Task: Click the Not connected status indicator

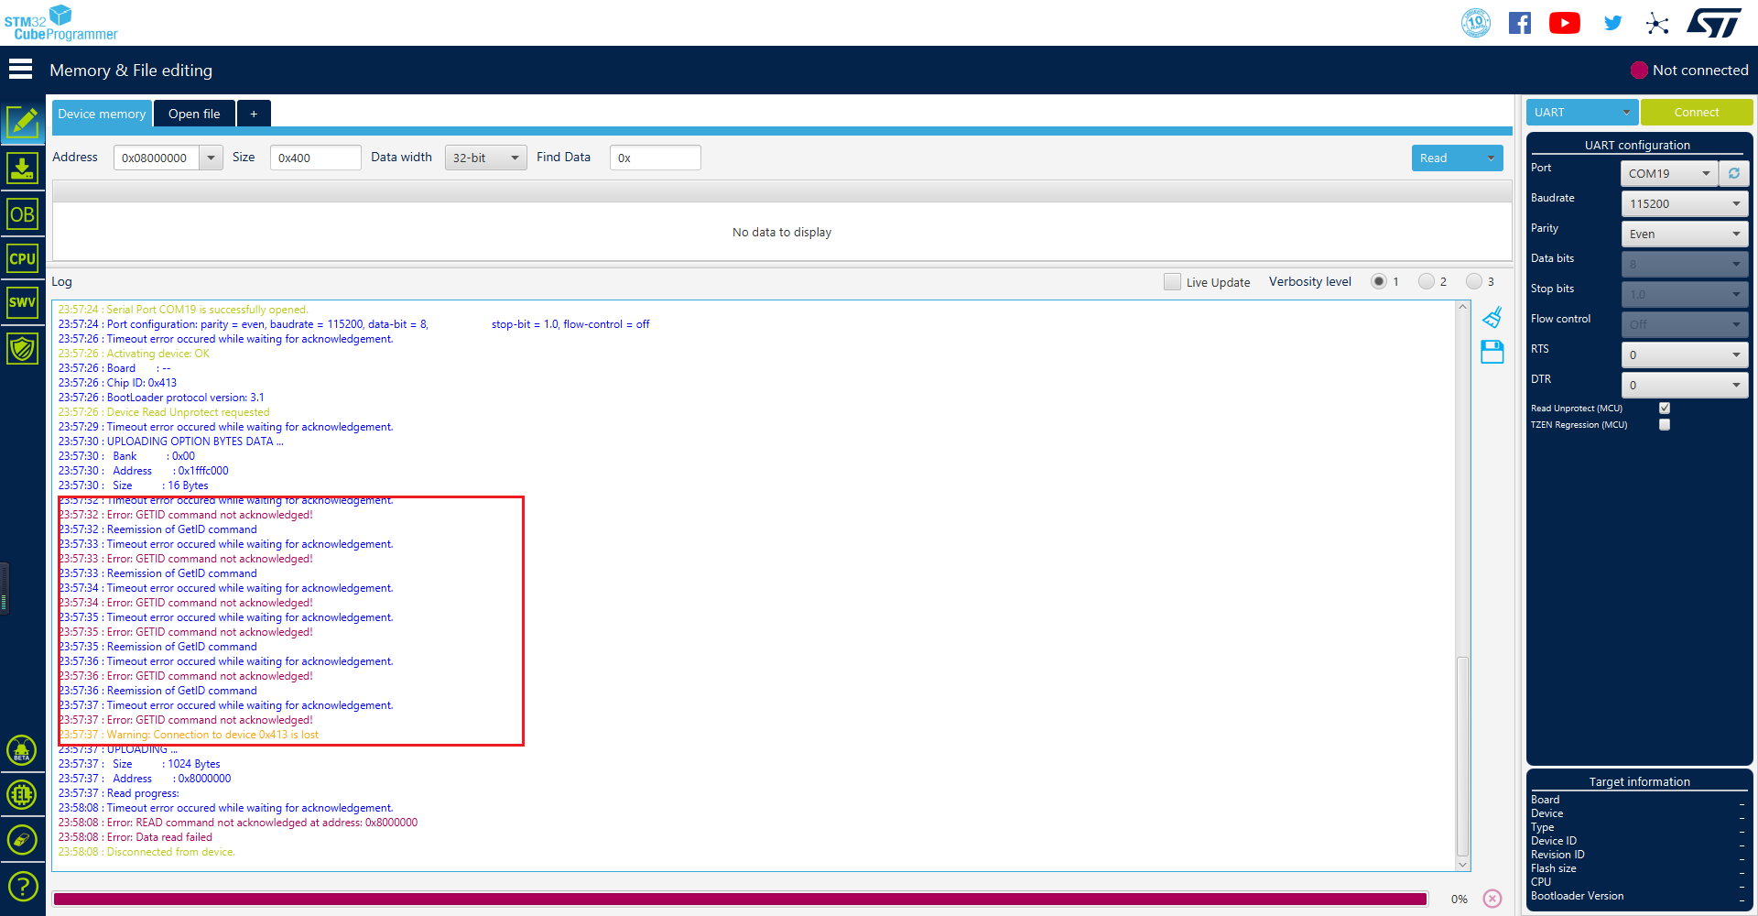Action: [1689, 70]
